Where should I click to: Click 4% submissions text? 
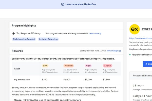(x=91, y=72)
